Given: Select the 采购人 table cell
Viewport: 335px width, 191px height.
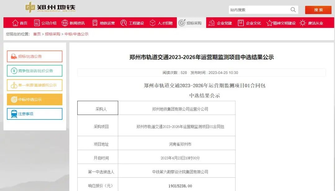Looking at the screenshot, I should pos(98,108).
